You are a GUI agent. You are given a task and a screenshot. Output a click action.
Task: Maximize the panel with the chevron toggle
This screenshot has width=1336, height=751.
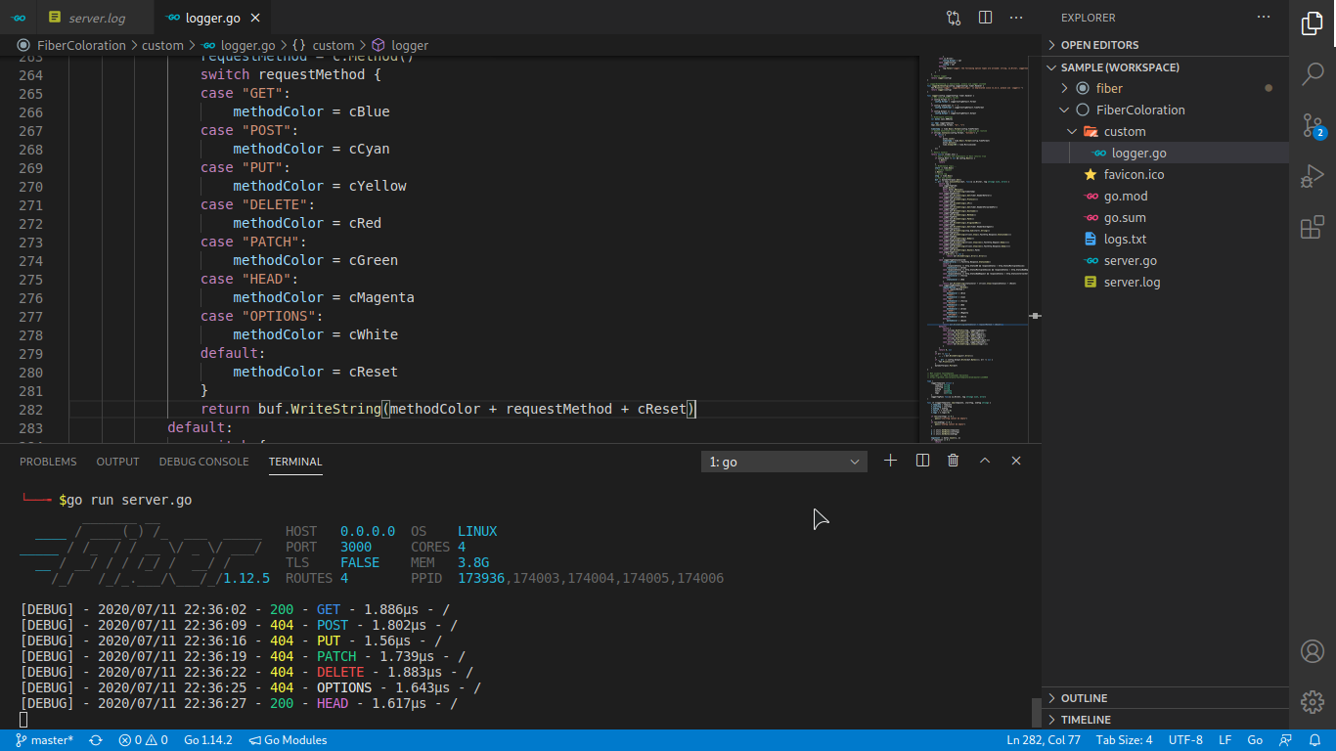[985, 461]
